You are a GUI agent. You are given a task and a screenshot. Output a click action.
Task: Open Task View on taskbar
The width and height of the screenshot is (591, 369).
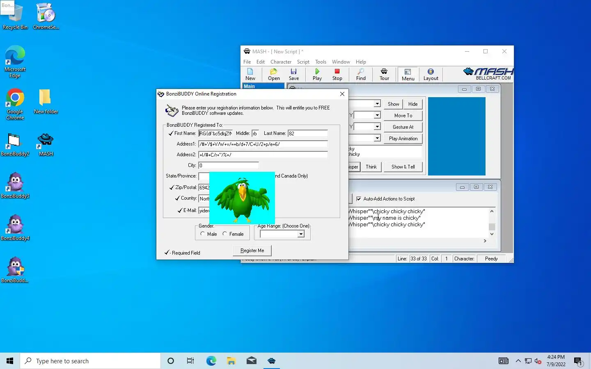point(190,361)
